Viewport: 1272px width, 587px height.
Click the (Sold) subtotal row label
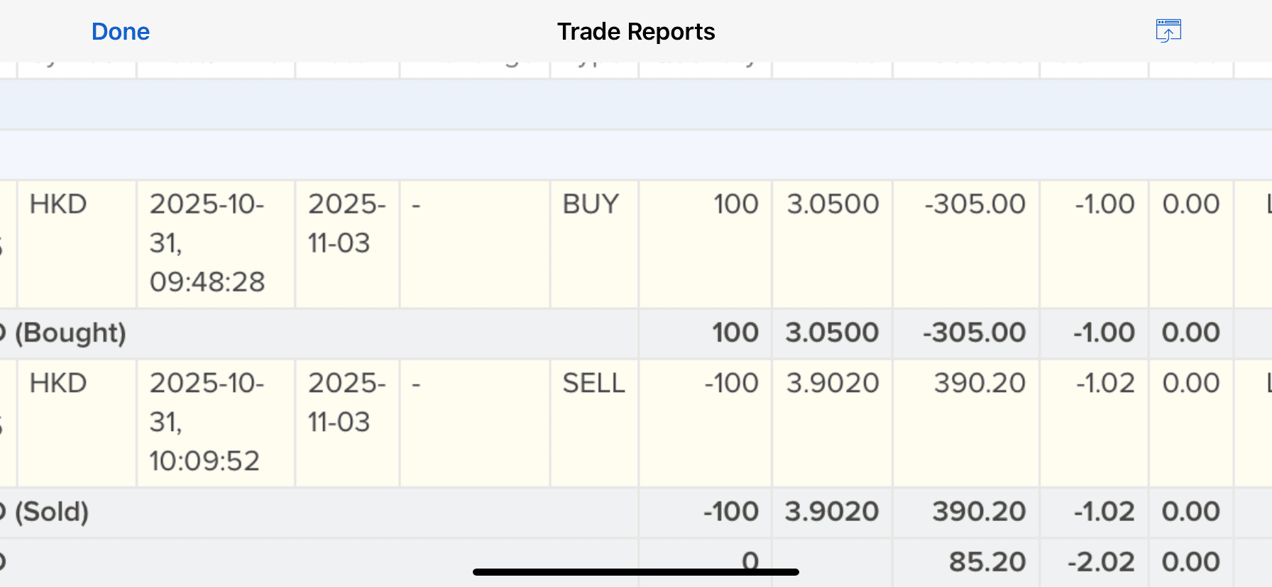[52, 512]
